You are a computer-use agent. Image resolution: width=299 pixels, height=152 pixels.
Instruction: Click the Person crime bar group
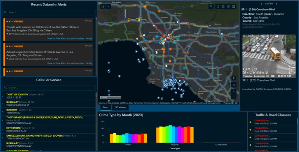128,138
